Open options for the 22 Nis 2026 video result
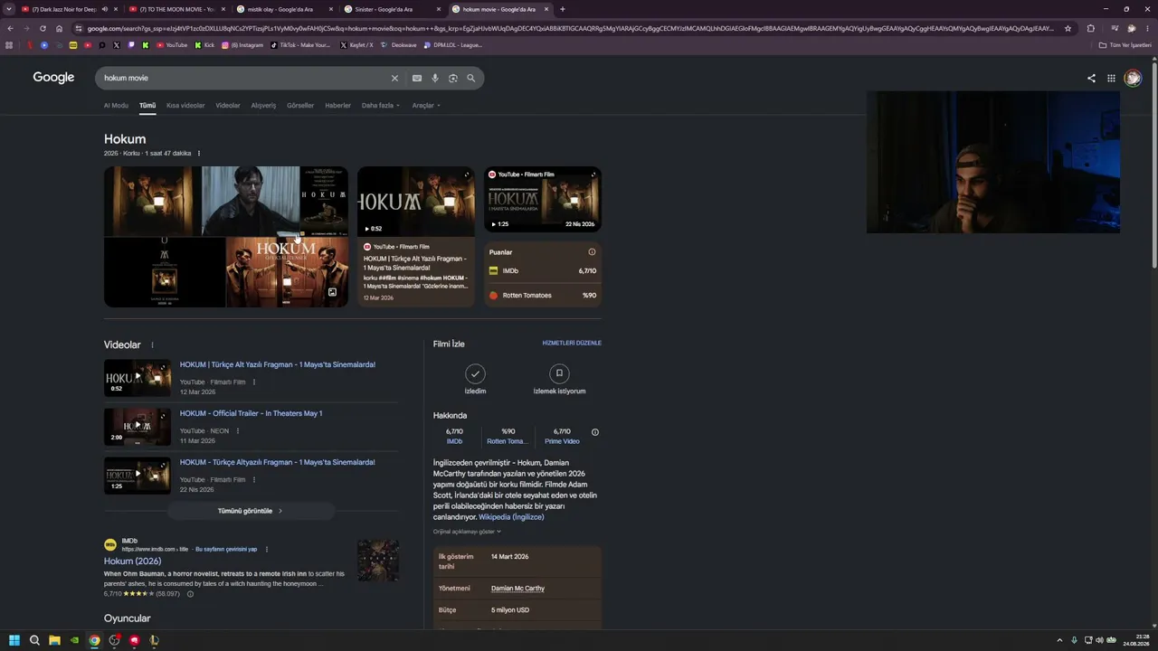This screenshot has height=651, width=1158. [254, 480]
